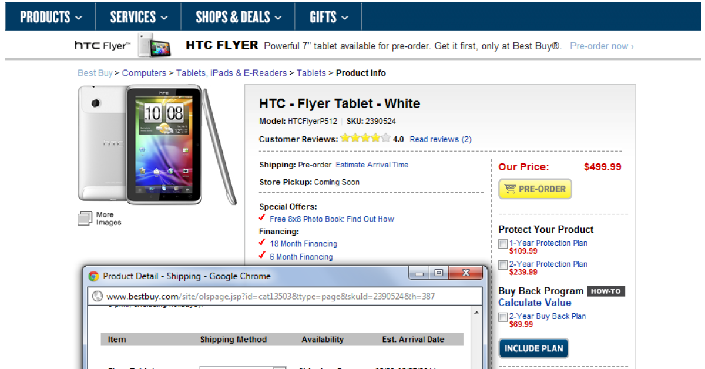Image resolution: width=705 pixels, height=369 pixels.
Task: Click the globe icon in popup address bar
Action: (97, 297)
